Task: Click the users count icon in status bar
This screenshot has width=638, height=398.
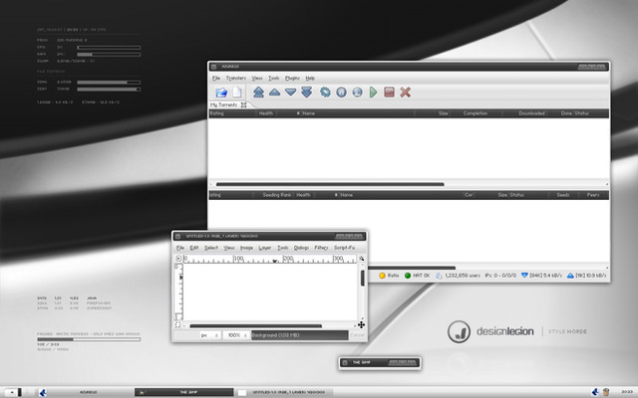Action: click(439, 276)
